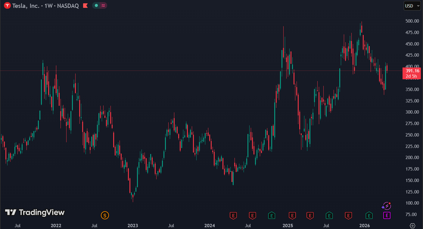Click the 2024 label on time axis

(210, 225)
